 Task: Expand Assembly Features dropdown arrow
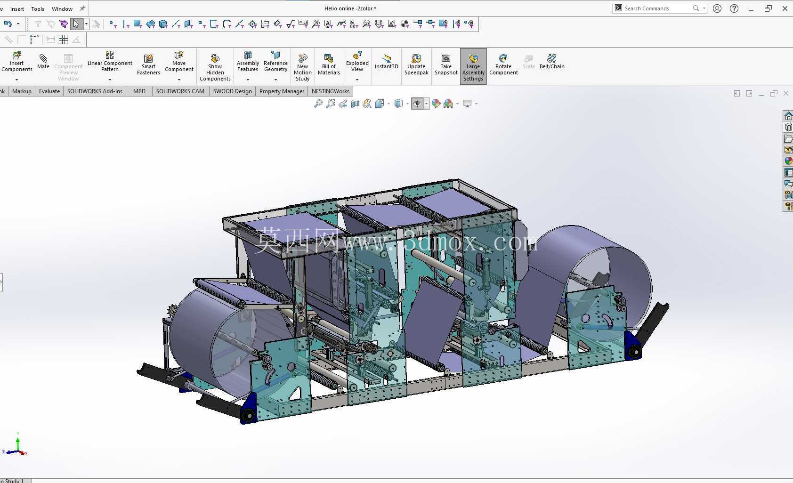click(x=248, y=80)
